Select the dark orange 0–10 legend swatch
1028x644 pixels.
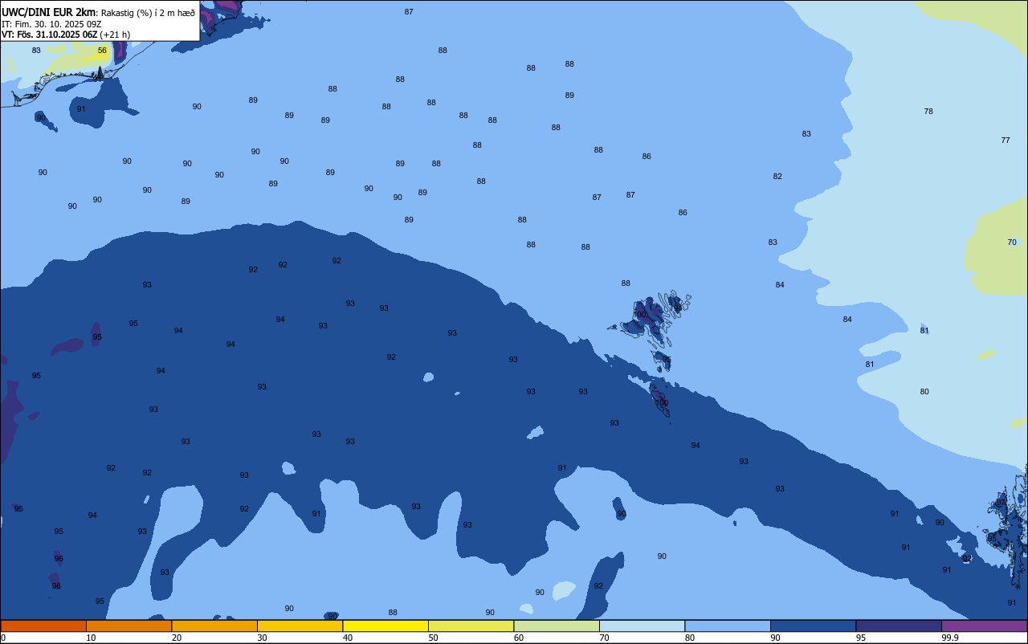pos(43,626)
